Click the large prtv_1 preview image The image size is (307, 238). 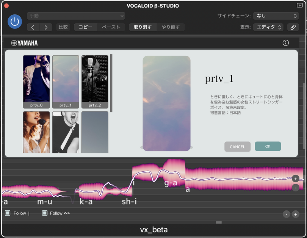(166, 103)
